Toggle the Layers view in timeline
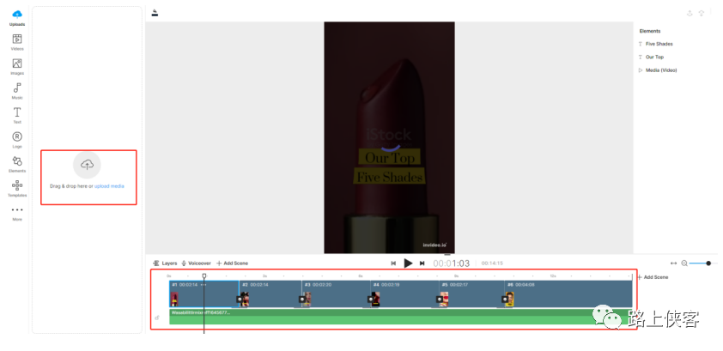 [165, 263]
